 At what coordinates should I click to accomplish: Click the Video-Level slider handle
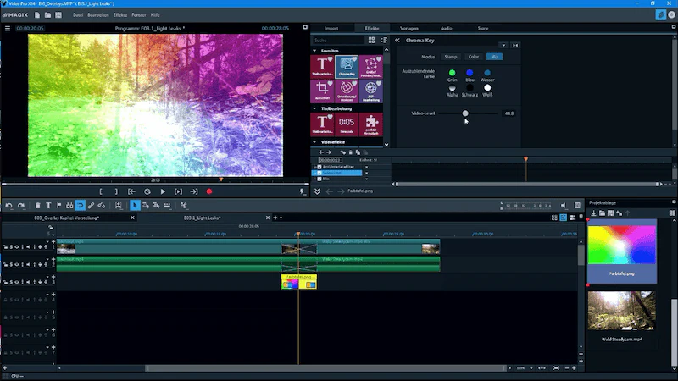[x=465, y=113]
